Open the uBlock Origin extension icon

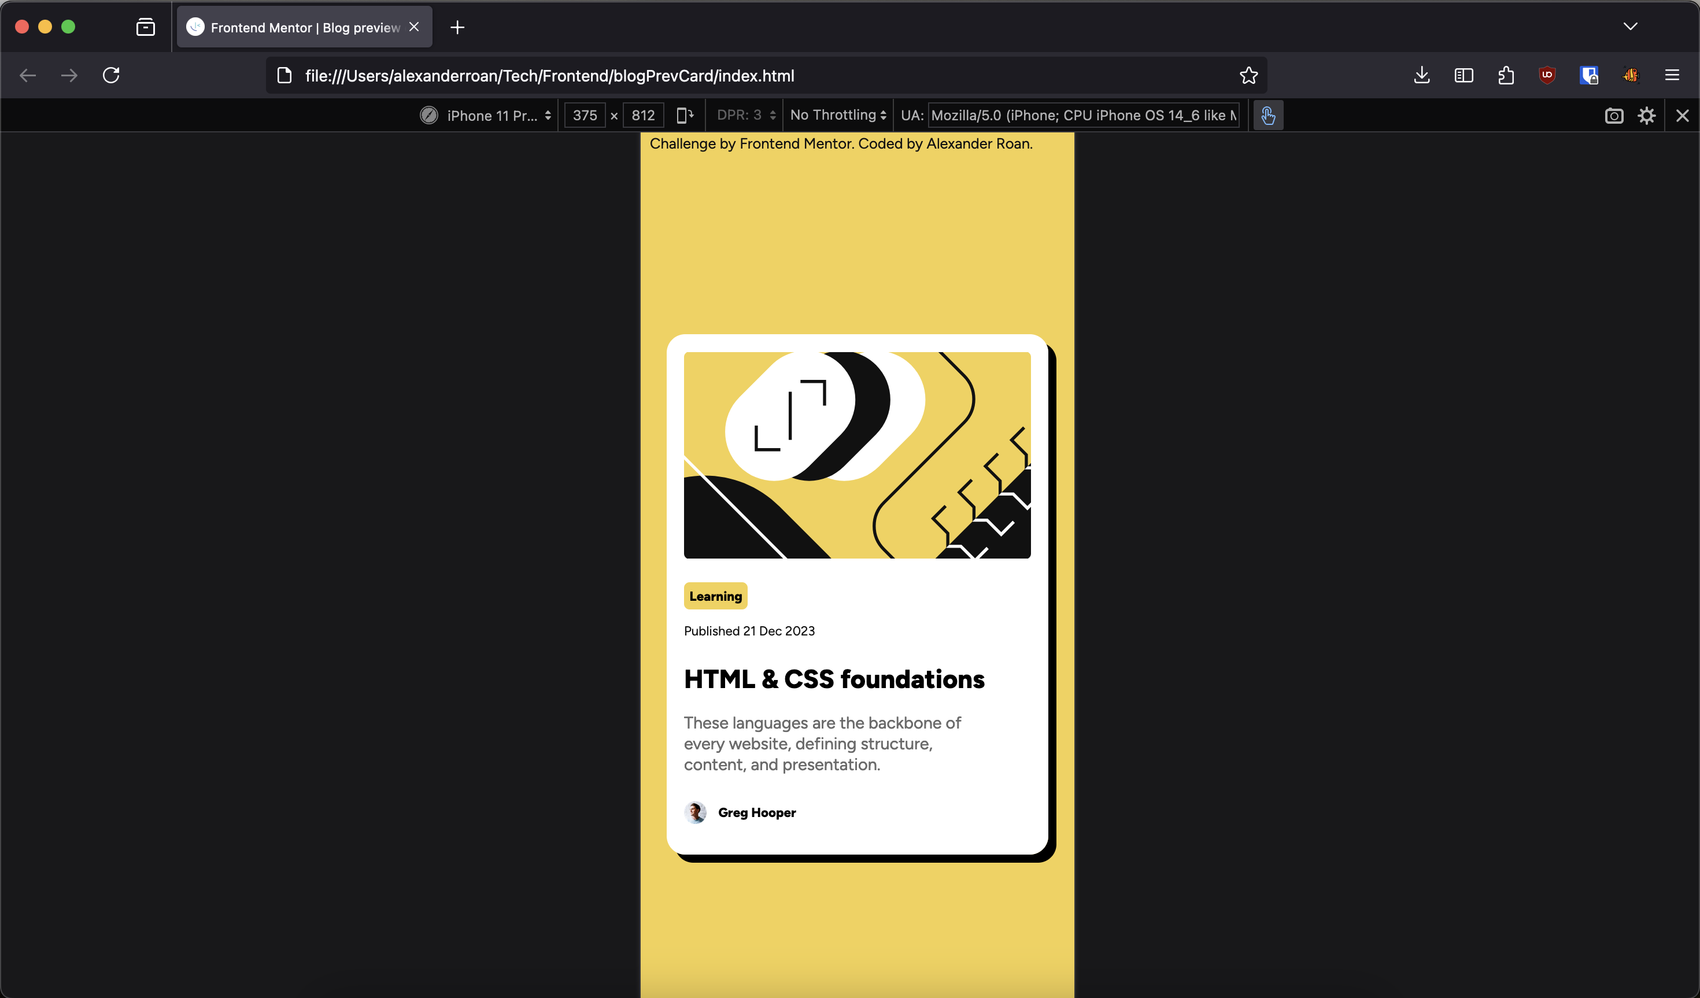point(1547,75)
